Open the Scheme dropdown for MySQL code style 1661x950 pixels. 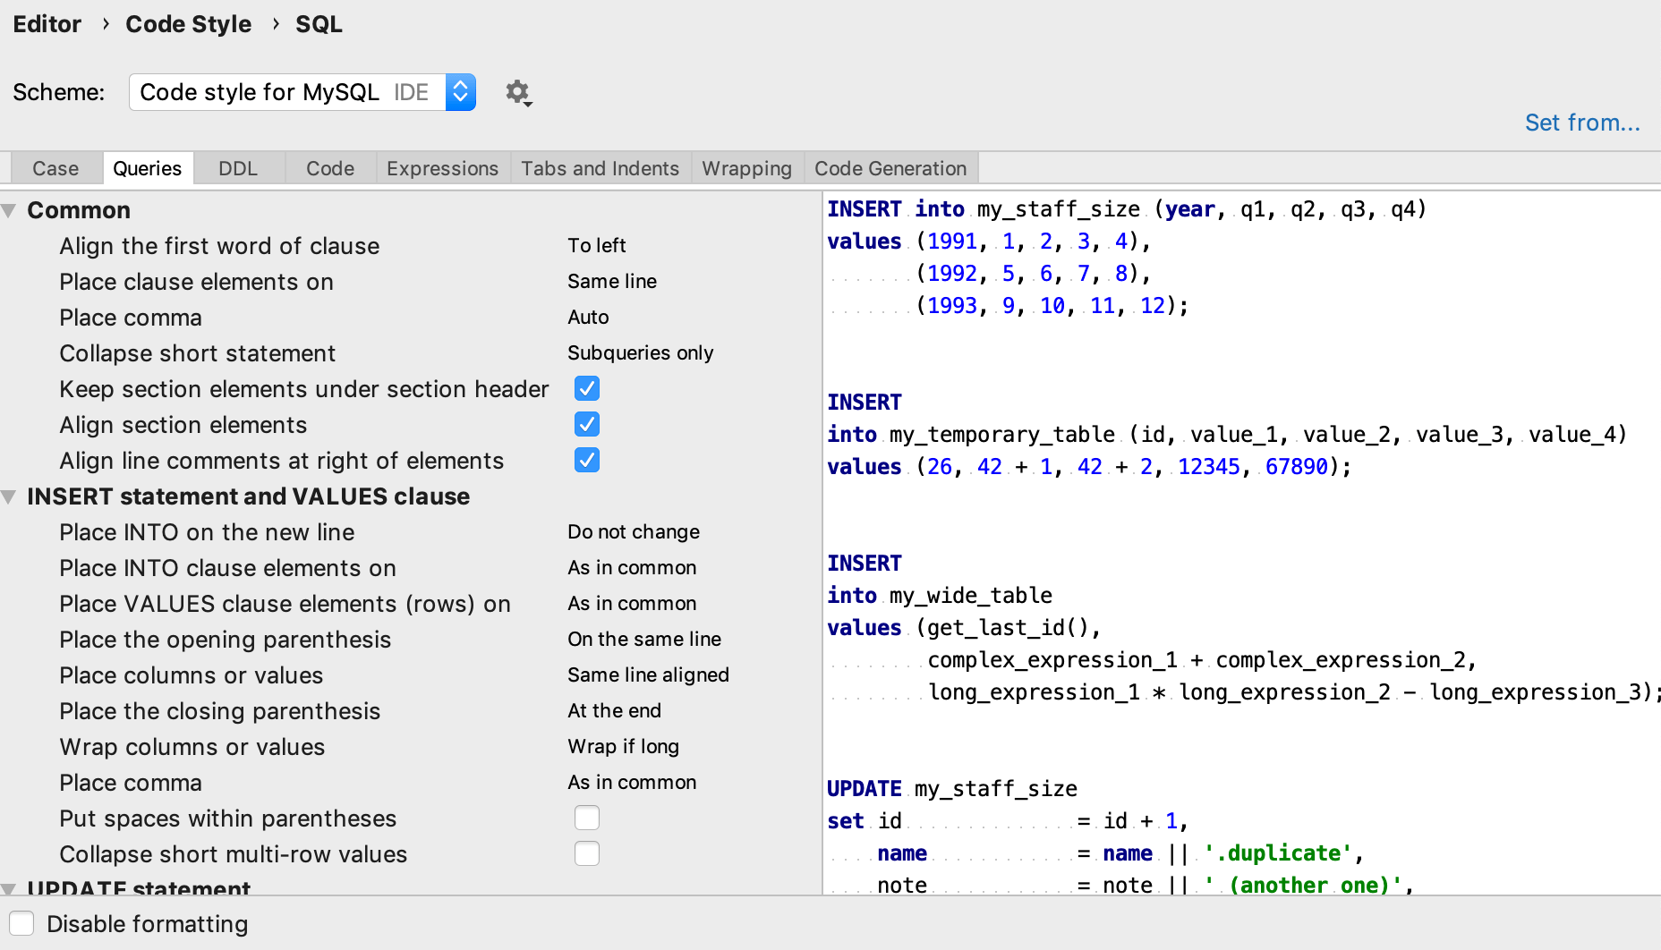tap(302, 92)
